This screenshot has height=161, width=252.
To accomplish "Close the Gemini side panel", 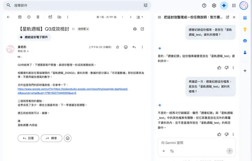I will point(234,17).
